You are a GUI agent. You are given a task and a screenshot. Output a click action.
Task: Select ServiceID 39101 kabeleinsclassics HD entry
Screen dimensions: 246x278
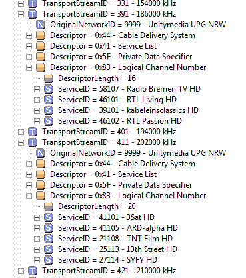click(x=128, y=110)
